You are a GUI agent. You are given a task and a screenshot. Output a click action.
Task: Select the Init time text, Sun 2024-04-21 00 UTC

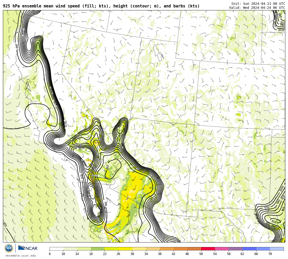coord(258,4)
